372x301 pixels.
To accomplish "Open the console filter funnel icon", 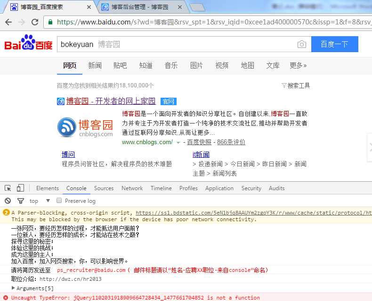I will tap(21, 201).
